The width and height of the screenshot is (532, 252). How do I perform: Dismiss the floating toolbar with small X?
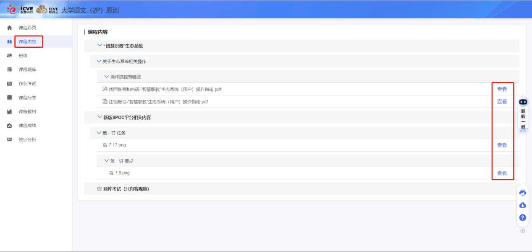click(x=523, y=231)
